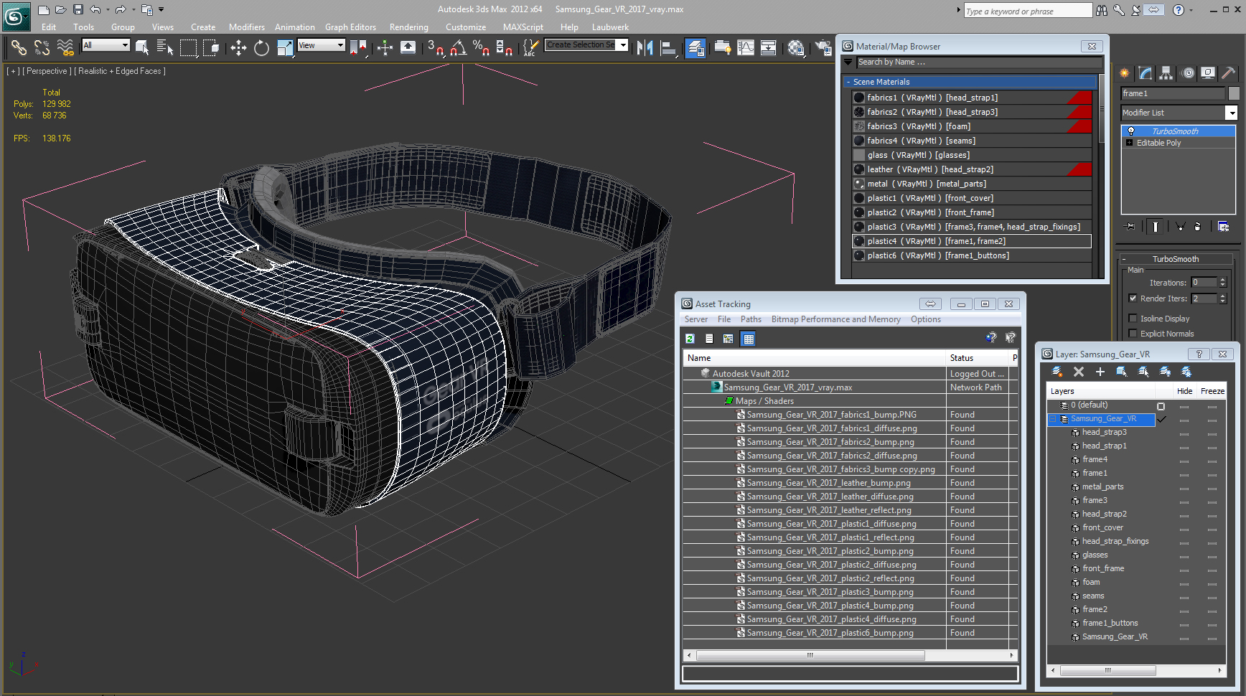This screenshot has width=1246, height=696.
Task: Activate the Select Object tool
Action: (142, 48)
